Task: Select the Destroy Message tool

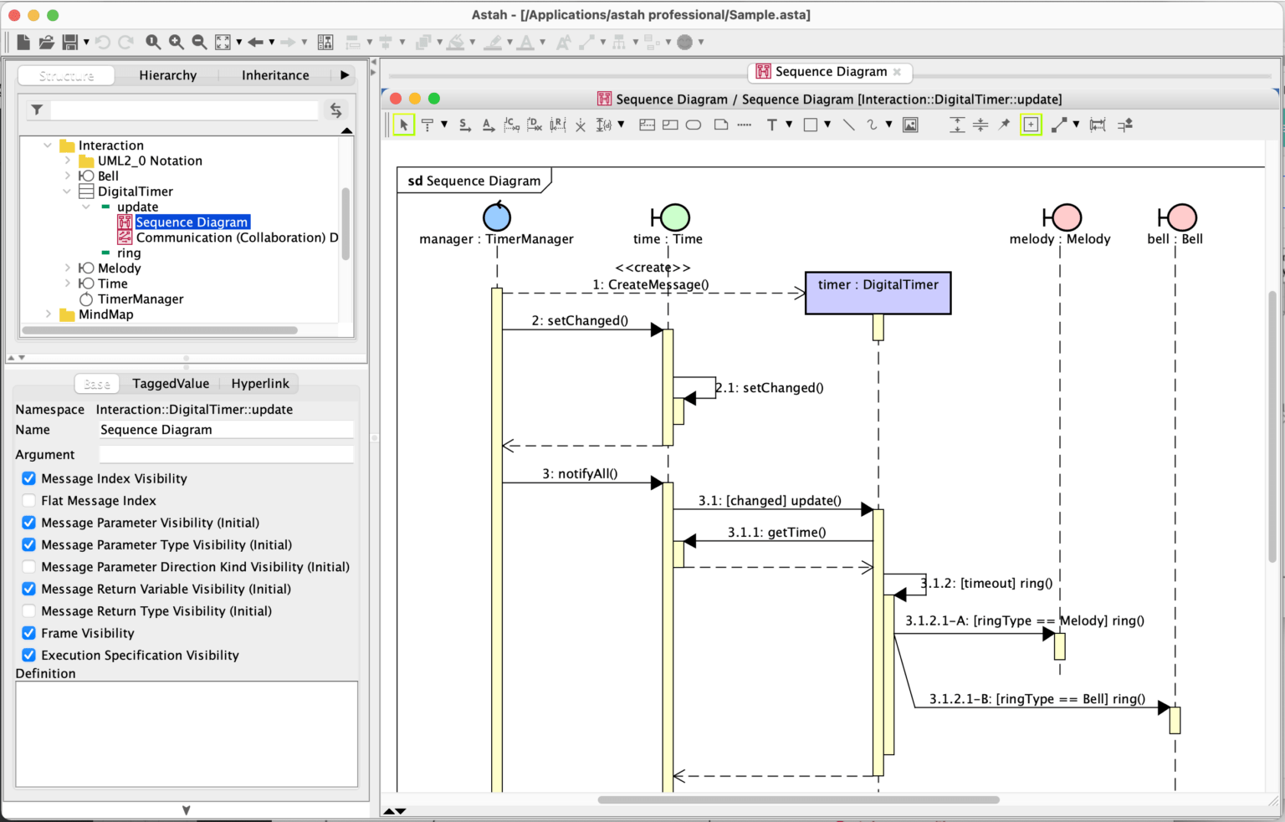Action: pyautogui.click(x=535, y=125)
